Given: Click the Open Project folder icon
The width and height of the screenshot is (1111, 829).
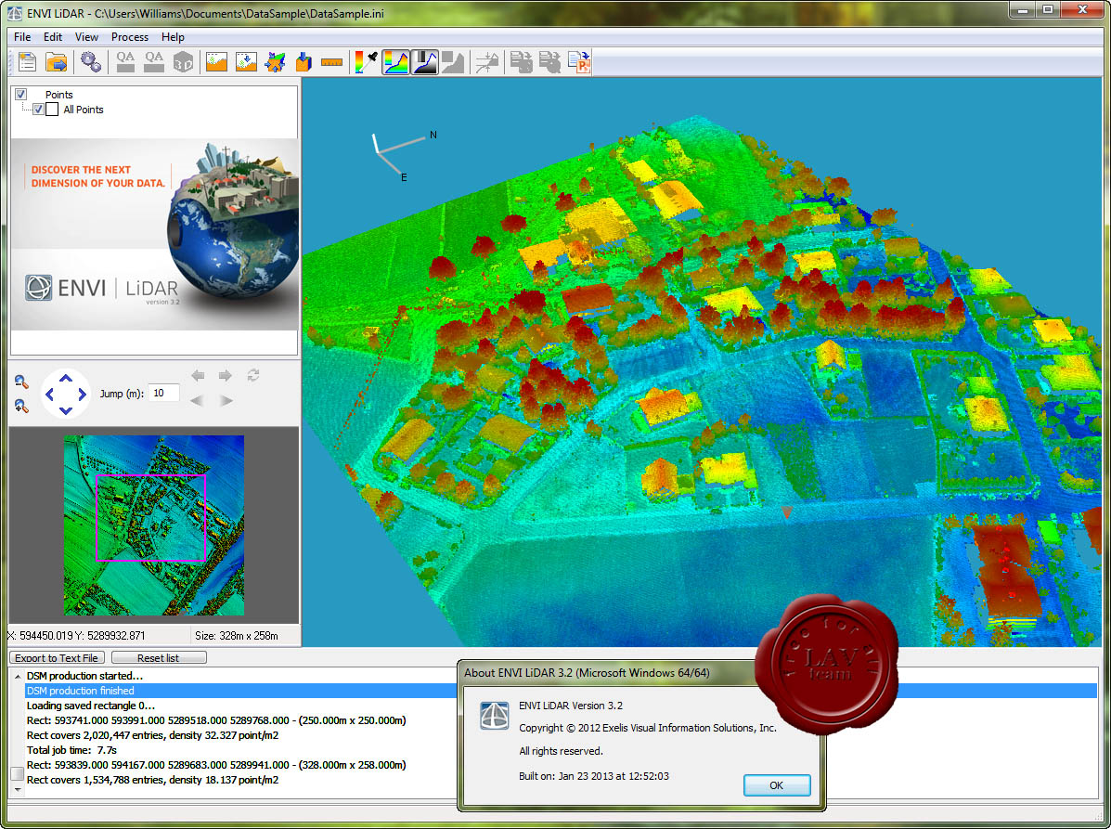Looking at the screenshot, I should [56, 62].
